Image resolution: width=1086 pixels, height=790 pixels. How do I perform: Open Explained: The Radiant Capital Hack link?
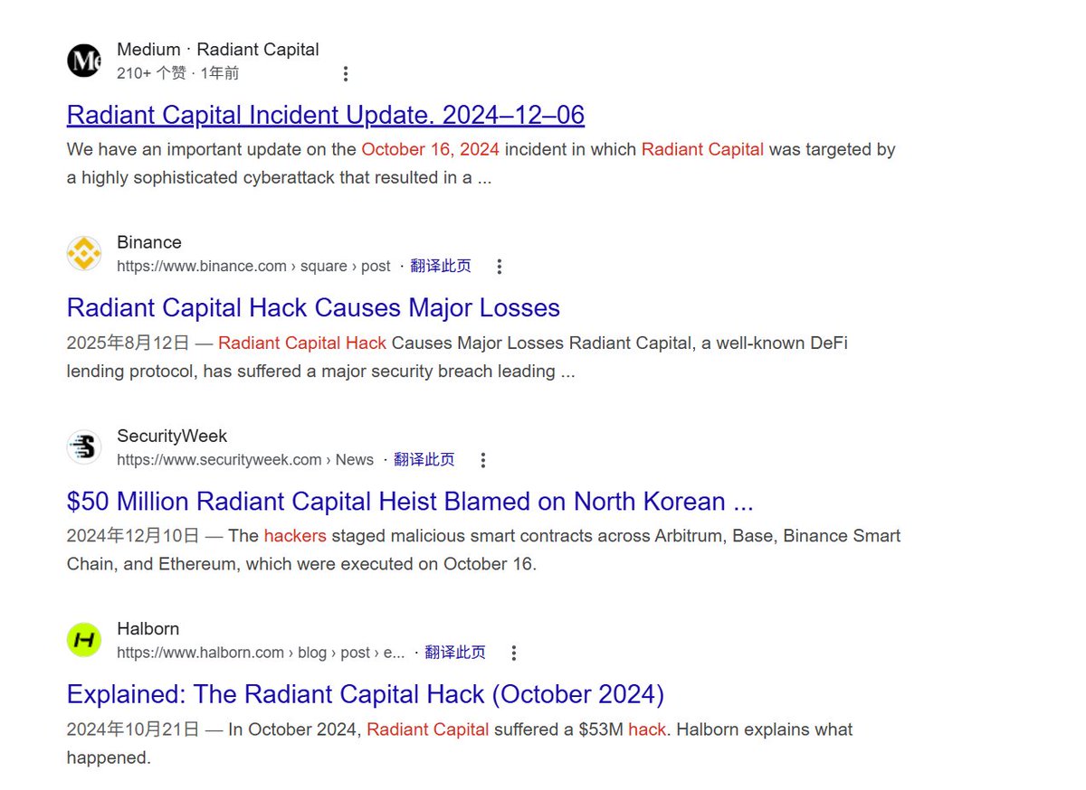366,694
